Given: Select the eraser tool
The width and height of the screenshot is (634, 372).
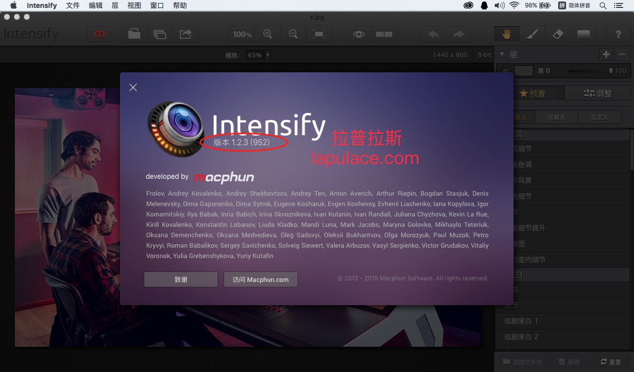Looking at the screenshot, I should pos(558,34).
